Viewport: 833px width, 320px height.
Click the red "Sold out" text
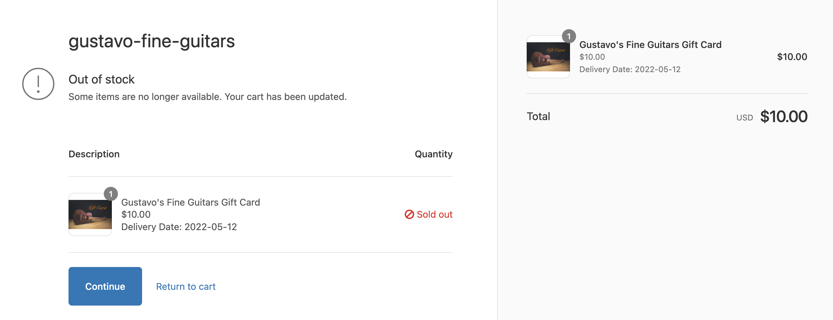[434, 214]
